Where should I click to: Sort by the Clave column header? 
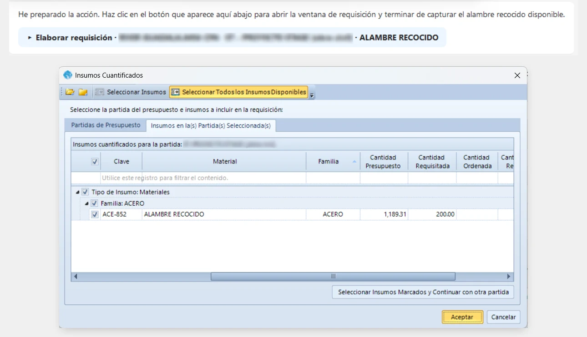[x=121, y=161]
